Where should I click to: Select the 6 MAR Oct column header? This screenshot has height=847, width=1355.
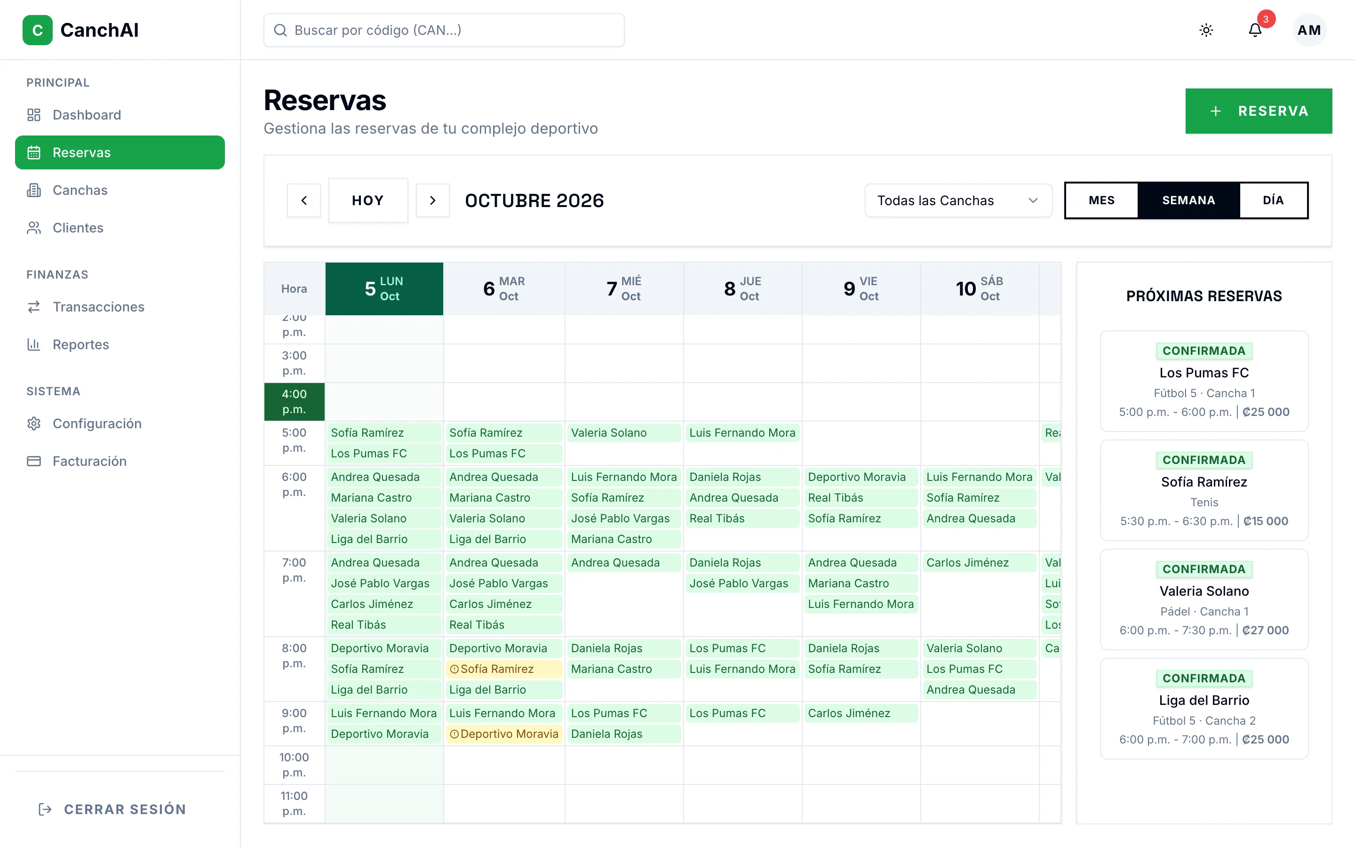pyautogui.click(x=504, y=288)
